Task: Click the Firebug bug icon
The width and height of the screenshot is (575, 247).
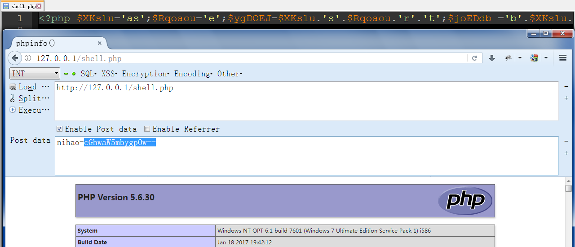Action: point(508,58)
